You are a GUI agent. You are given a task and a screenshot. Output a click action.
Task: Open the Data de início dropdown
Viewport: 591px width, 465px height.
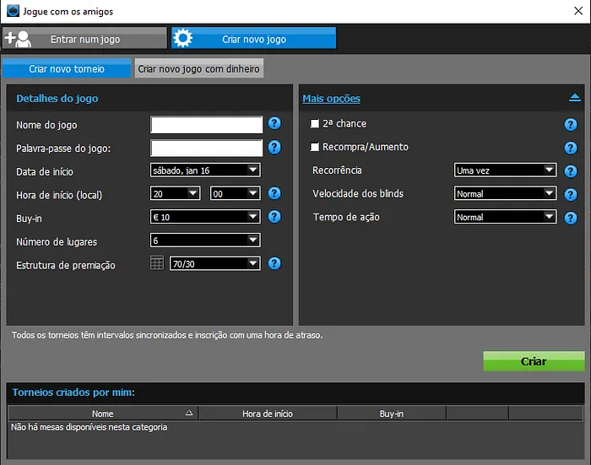click(x=205, y=170)
